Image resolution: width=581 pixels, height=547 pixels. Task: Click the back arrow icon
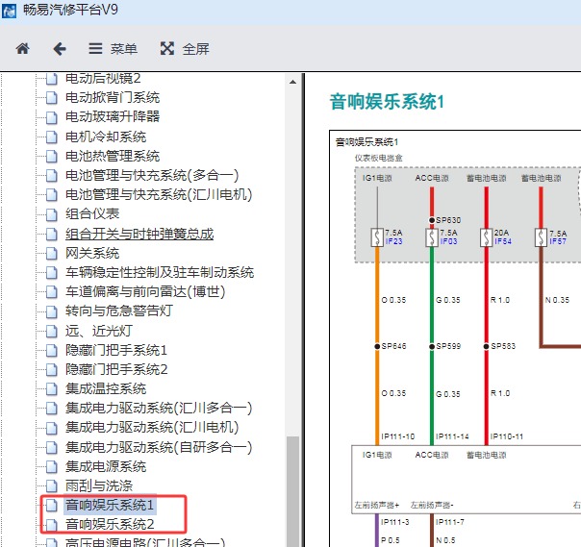[x=60, y=48]
